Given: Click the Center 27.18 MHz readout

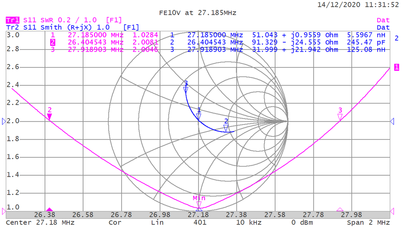Looking at the screenshot, I should coord(40,223).
